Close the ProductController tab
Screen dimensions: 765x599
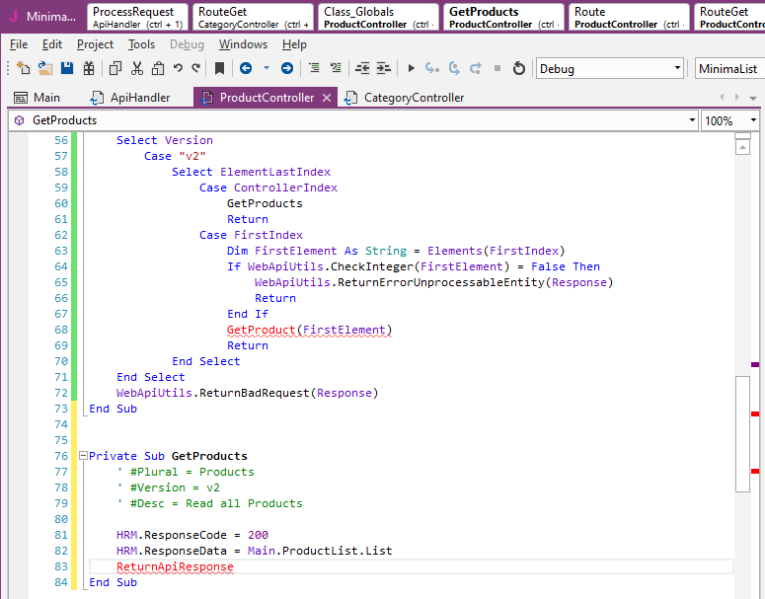(x=327, y=98)
